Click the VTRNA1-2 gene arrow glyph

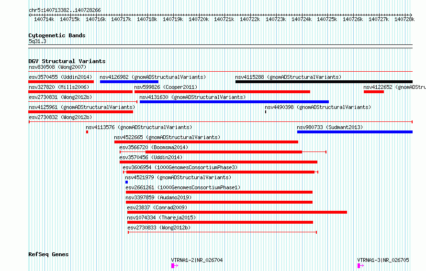[174, 266]
